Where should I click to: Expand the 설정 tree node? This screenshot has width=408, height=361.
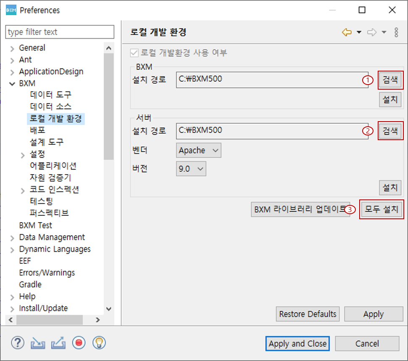[23, 155]
